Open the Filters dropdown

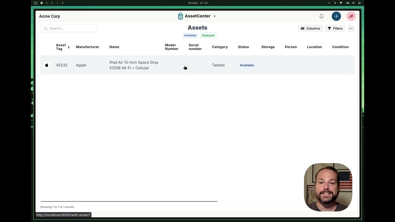(x=335, y=28)
